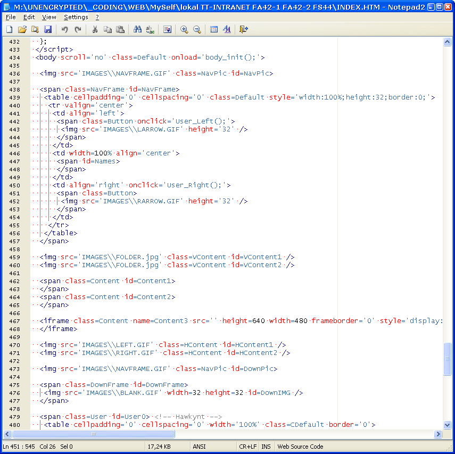Click line number 467 in the margin
Image resolution: width=455 pixels, height=454 pixels.
14,321
